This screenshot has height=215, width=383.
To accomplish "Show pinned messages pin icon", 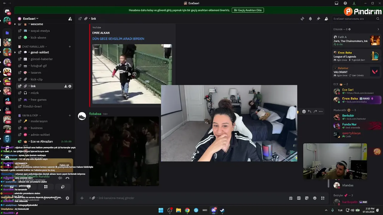I will (x=318, y=19).
